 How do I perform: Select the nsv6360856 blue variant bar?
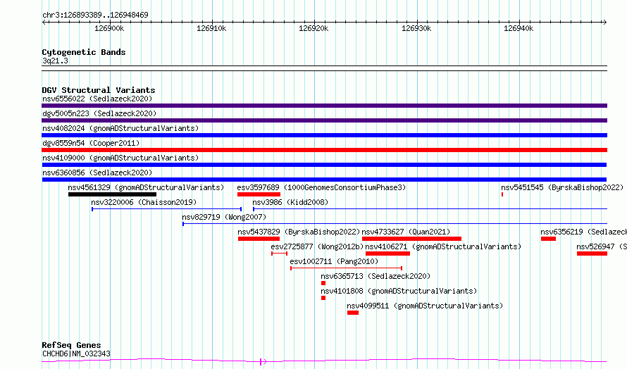click(324, 180)
